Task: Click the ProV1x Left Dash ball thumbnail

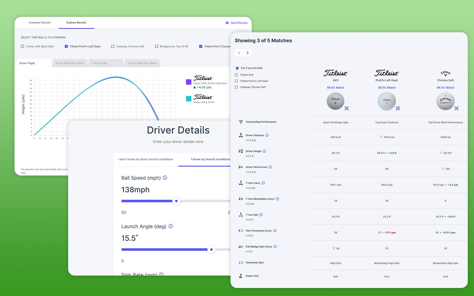Action: click(387, 101)
